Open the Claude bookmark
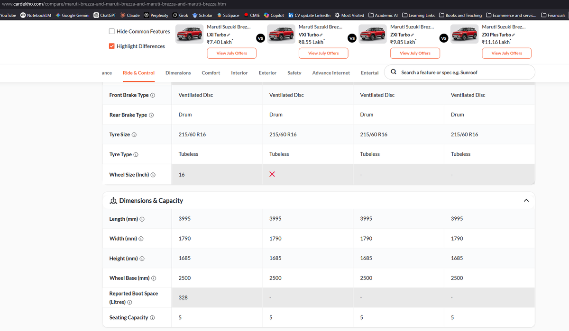 130,15
